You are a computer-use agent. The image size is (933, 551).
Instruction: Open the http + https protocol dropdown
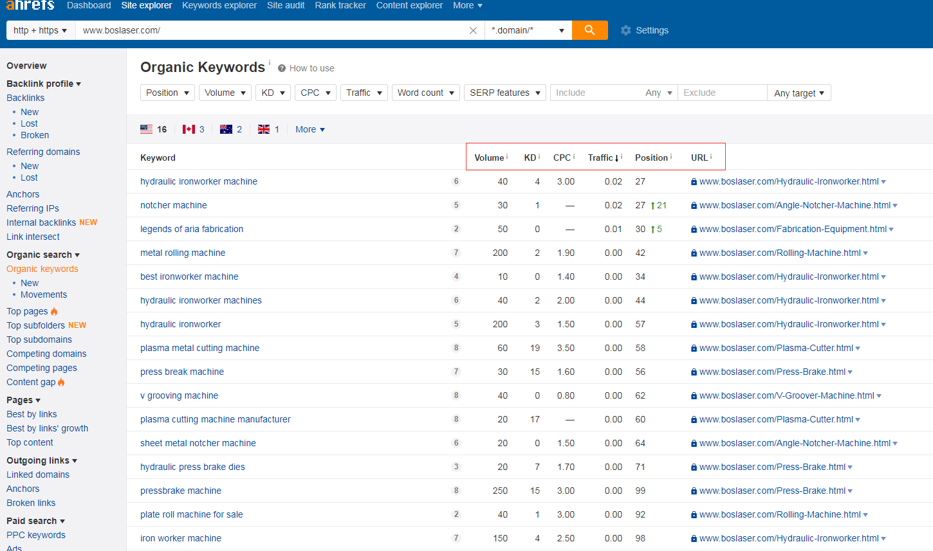point(40,30)
